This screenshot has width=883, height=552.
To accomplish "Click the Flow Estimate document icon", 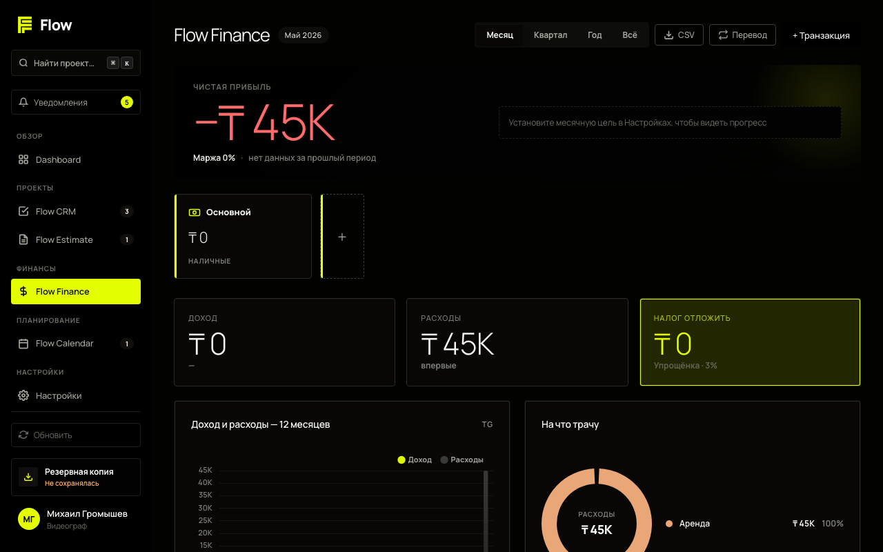I will [x=23, y=239].
